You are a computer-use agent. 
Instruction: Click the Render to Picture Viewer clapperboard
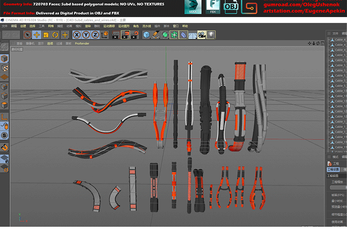pos(125,35)
